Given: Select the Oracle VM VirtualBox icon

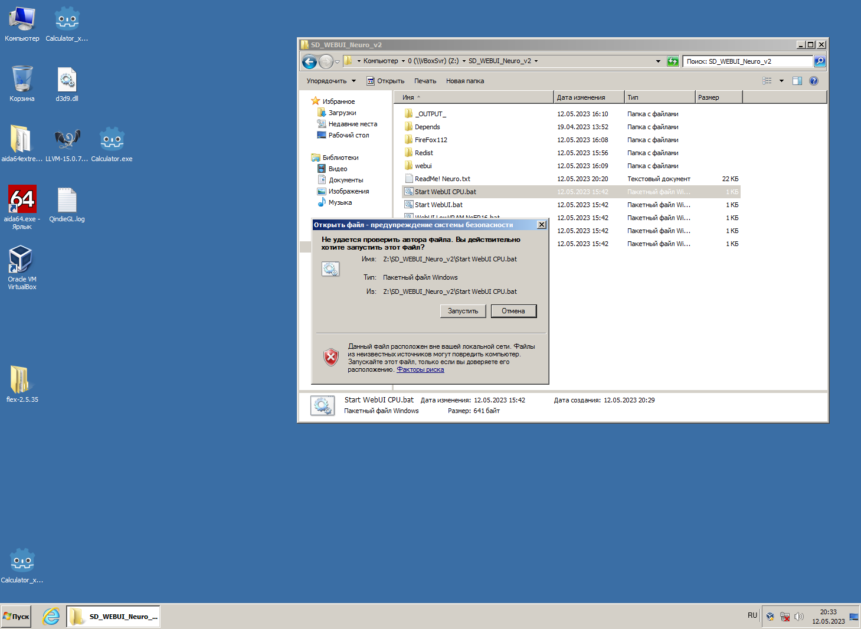Looking at the screenshot, I should (x=22, y=267).
